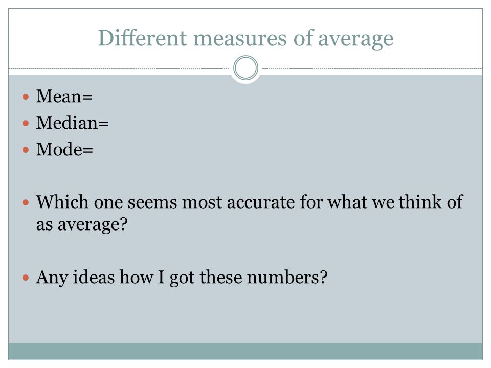The height and width of the screenshot is (368, 491).
Task: Click the dark teal footer bar
Action: 245,351
